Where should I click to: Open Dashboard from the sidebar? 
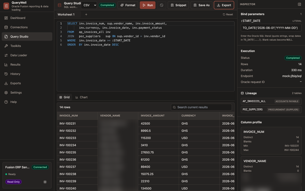pyautogui.click(x=27, y=18)
